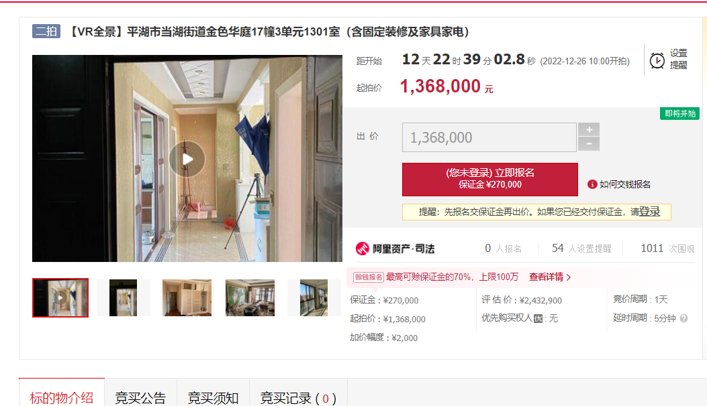Click the 优 priority-buyer badge icon
The height and width of the screenshot is (406, 707).
click(x=538, y=319)
